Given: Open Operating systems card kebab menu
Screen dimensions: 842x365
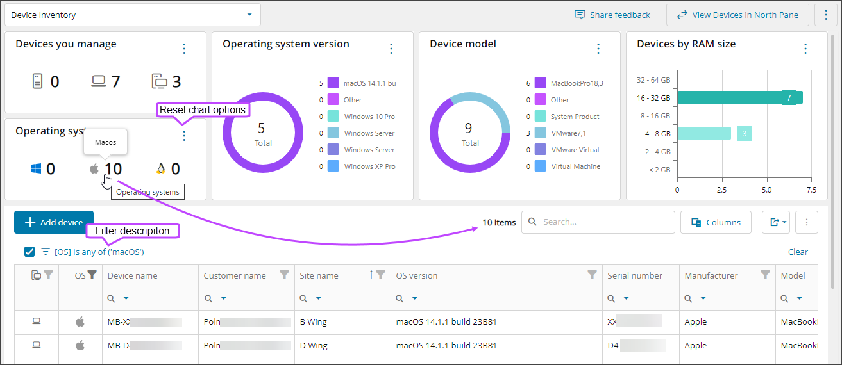Looking at the screenshot, I should 184,136.
